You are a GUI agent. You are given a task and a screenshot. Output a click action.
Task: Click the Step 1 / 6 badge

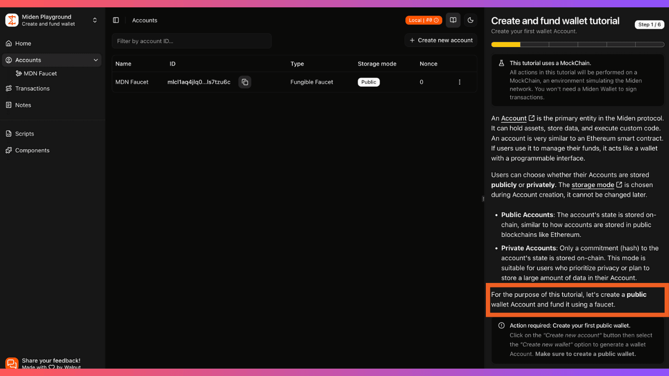pos(649,24)
